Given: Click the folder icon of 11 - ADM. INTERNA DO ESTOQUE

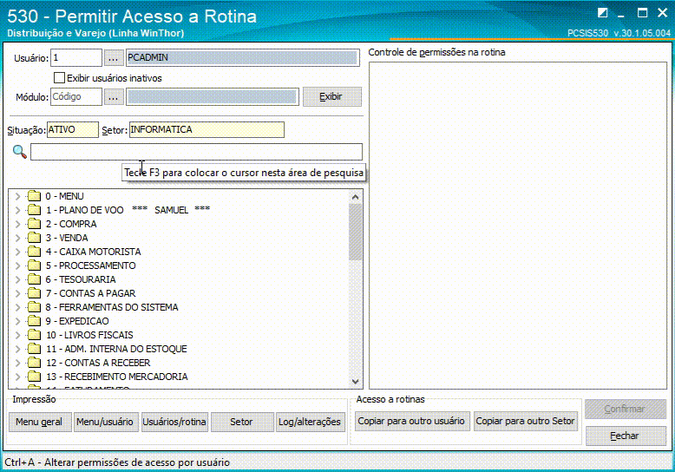Looking at the screenshot, I should point(34,349).
